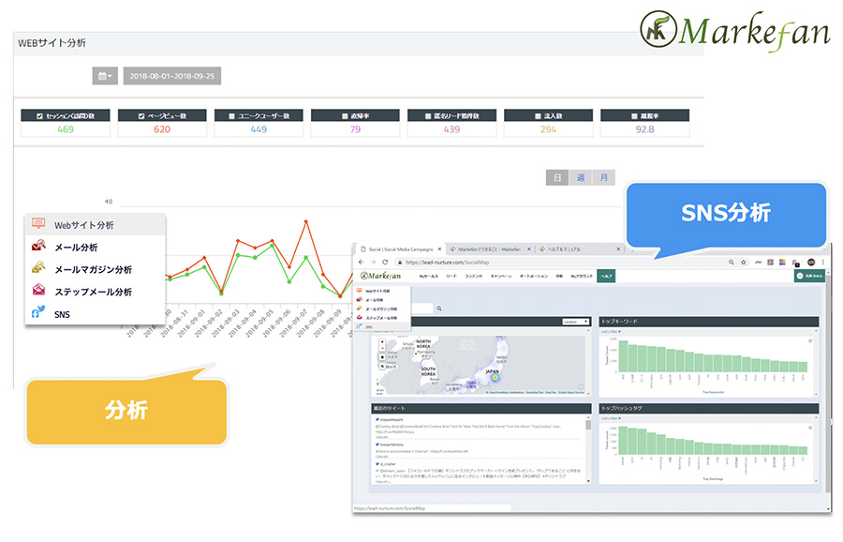Close the Markefanでできること browser tab
The height and width of the screenshot is (542, 843).
coord(529,249)
